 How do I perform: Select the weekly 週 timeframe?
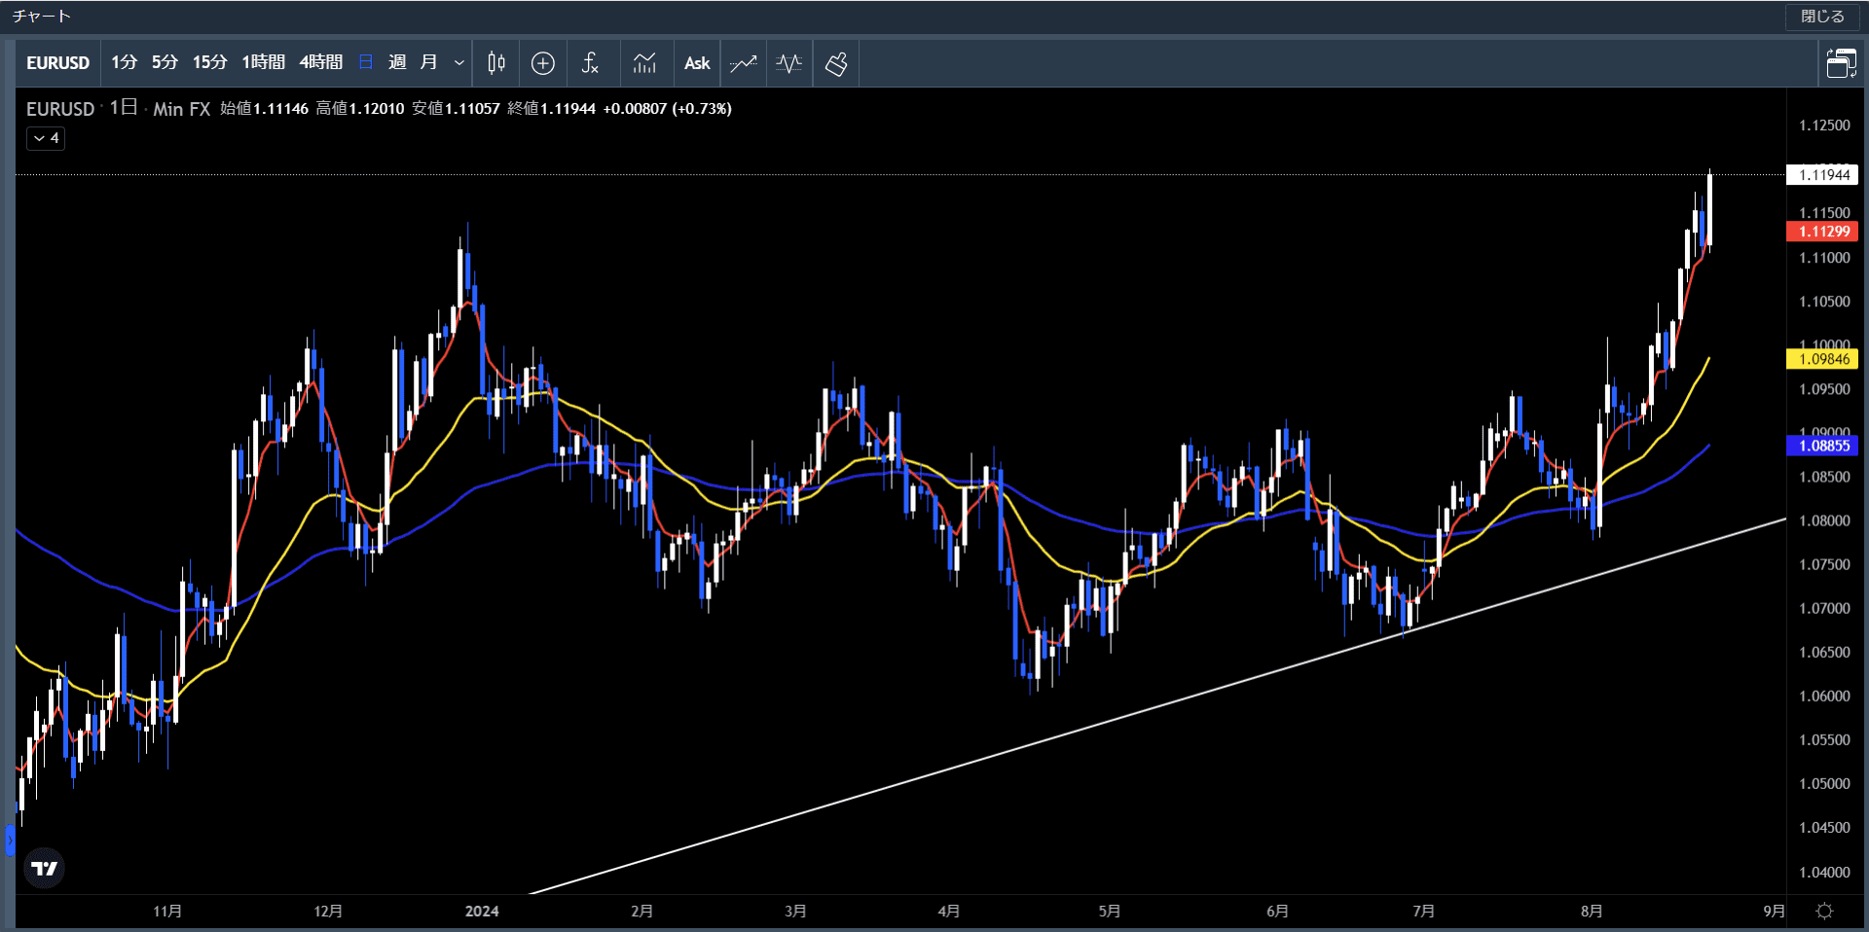pos(397,63)
